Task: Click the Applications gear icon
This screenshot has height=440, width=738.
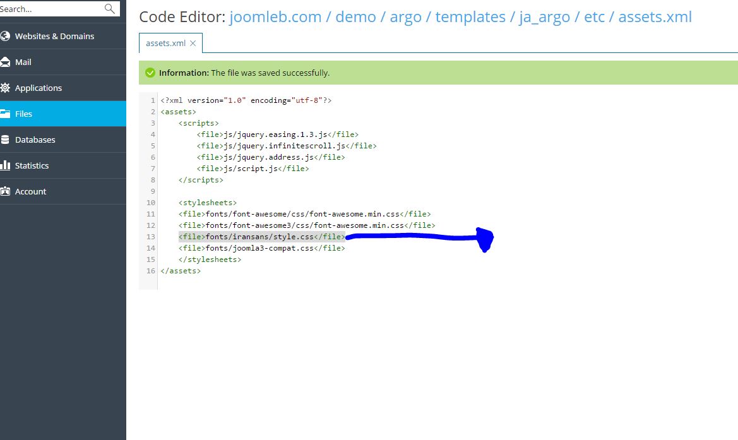Action: pos(6,88)
